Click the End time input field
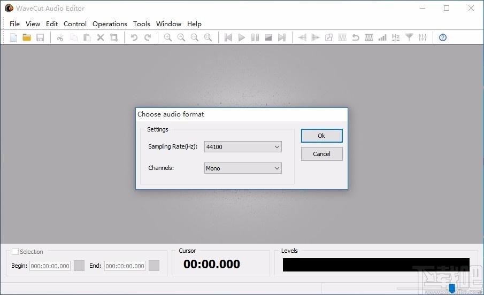The height and width of the screenshot is (295, 484). (x=125, y=266)
